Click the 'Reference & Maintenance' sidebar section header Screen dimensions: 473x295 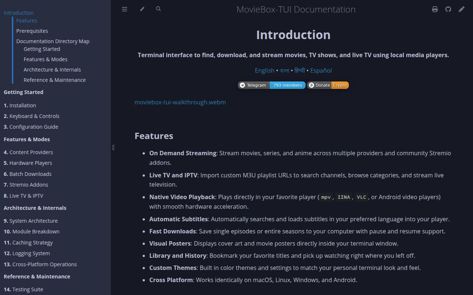pyautogui.click(x=37, y=277)
